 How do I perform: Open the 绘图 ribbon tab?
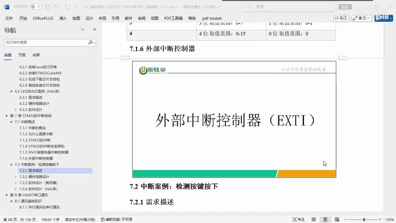point(76,18)
